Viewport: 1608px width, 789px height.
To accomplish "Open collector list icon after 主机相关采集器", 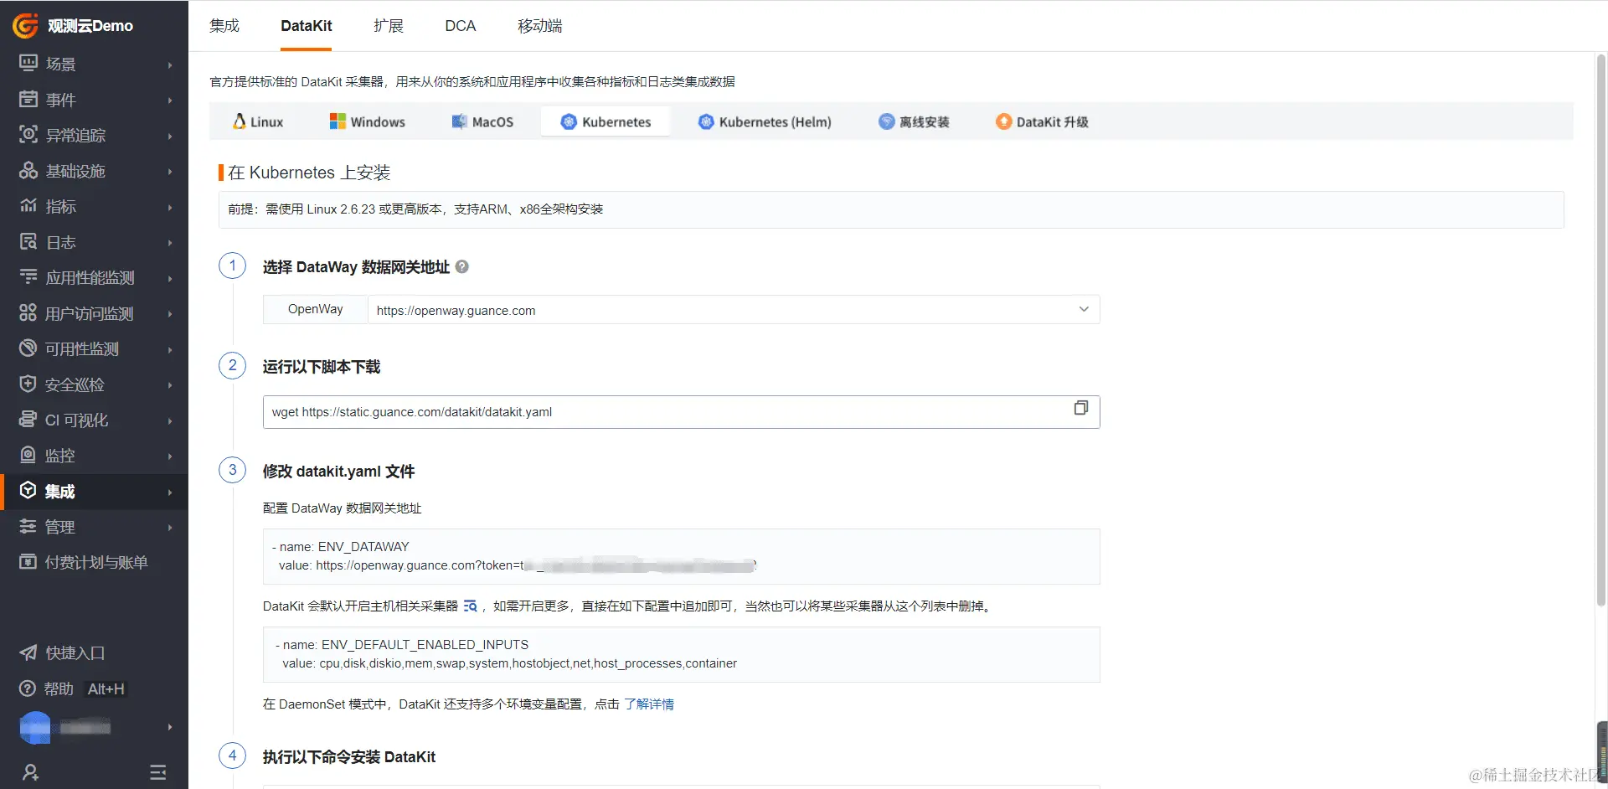I will coord(471,606).
